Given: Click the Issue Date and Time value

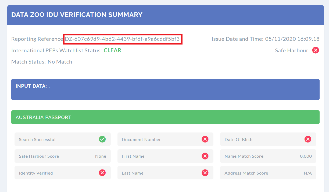Looking at the screenshot, I should [292, 39].
